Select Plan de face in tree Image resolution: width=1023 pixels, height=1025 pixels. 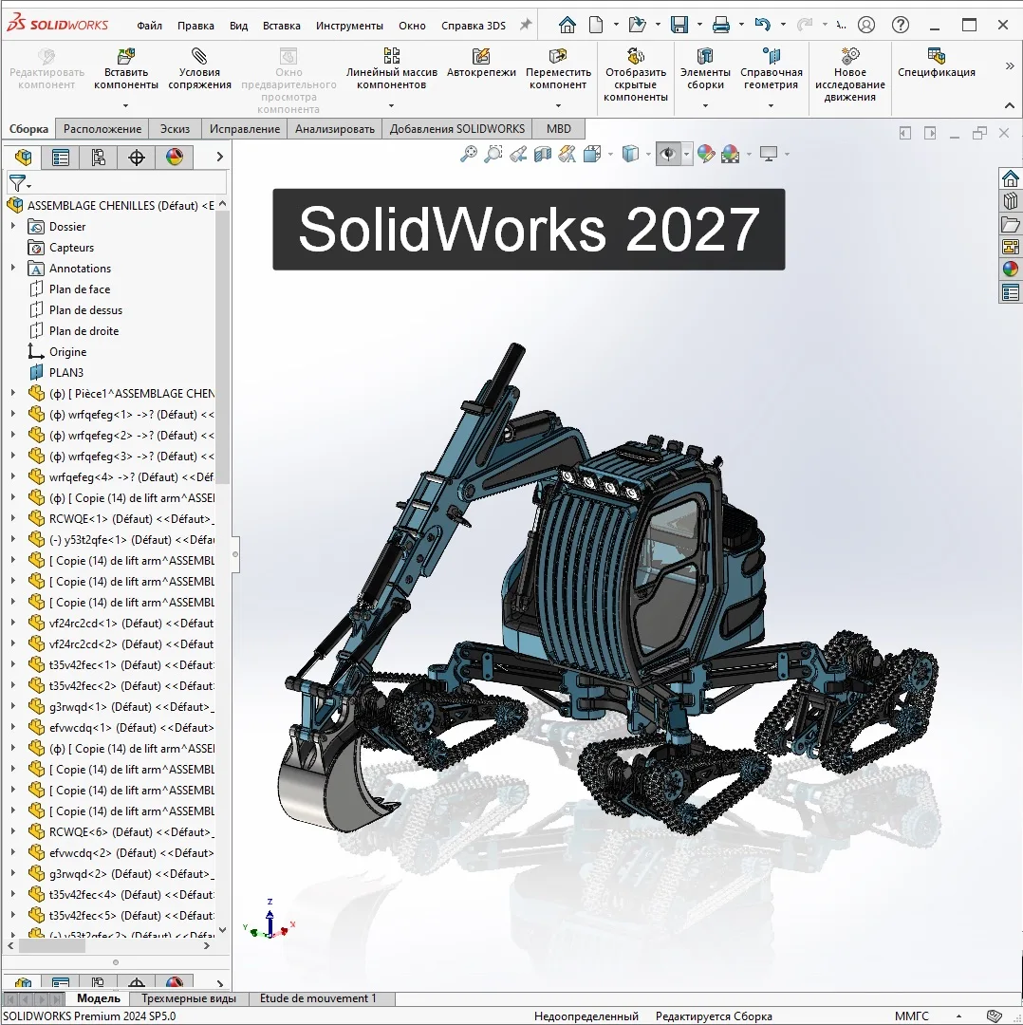pos(80,289)
